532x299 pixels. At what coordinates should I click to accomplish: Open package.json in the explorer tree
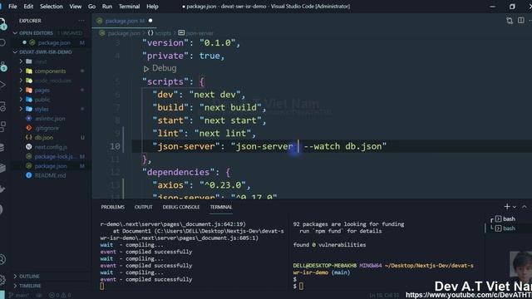(x=51, y=166)
